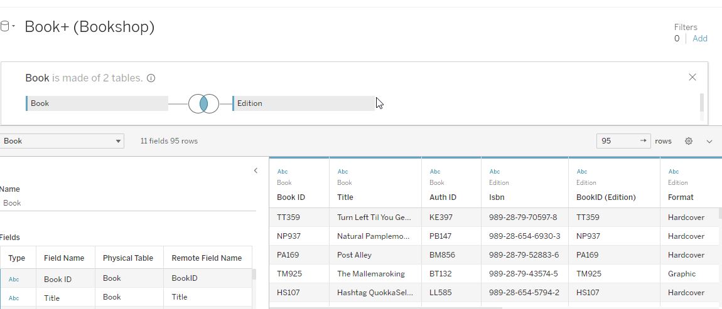
Task: Open the data grid settings gear
Action: tap(688, 141)
